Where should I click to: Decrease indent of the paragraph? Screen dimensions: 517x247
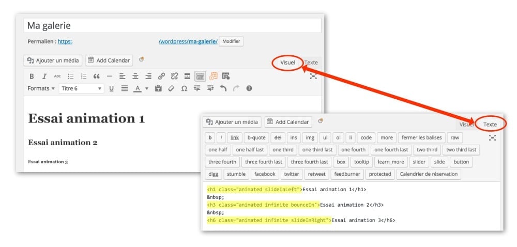click(x=197, y=88)
